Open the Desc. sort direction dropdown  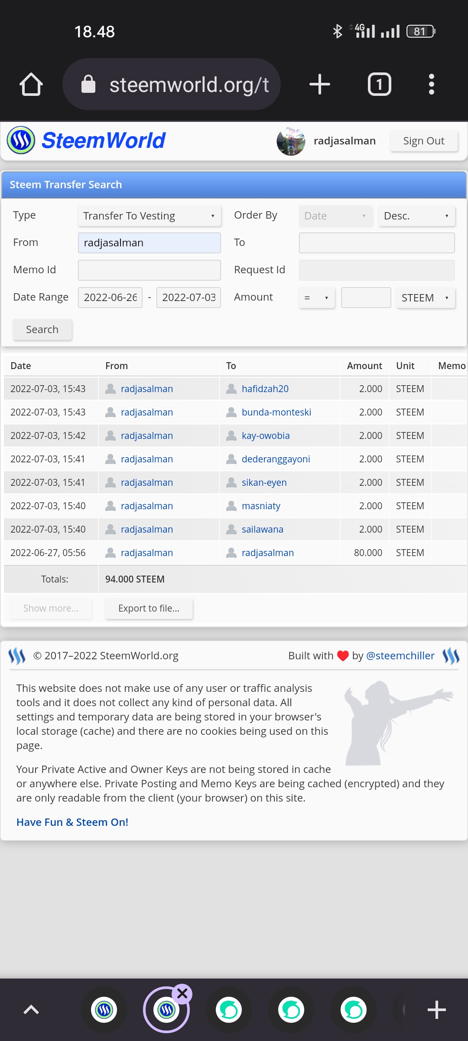417,216
